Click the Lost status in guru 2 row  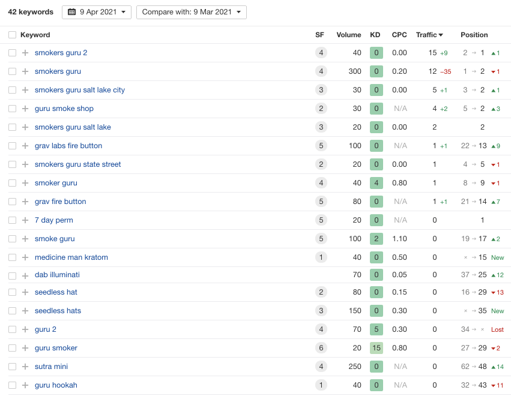497,329
